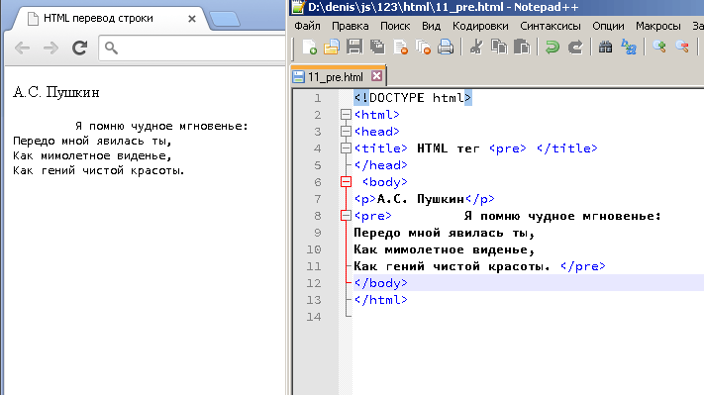Click the </head> closing tag

(x=381, y=165)
